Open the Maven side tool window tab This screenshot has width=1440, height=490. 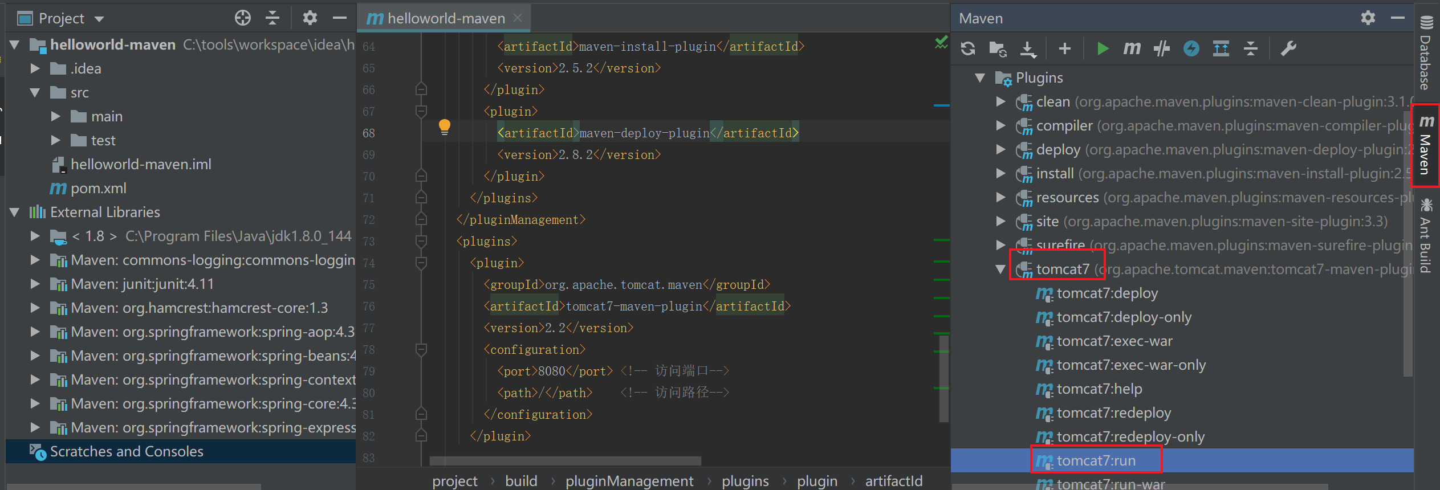[1426, 146]
